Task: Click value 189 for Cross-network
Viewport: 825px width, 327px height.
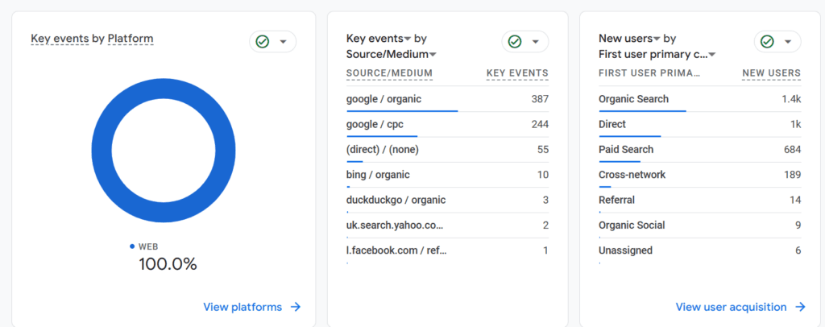Action: pyautogui.click(x=793, y=175)
